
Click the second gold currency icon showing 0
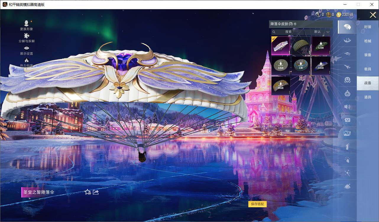click(x=329, y=14)
